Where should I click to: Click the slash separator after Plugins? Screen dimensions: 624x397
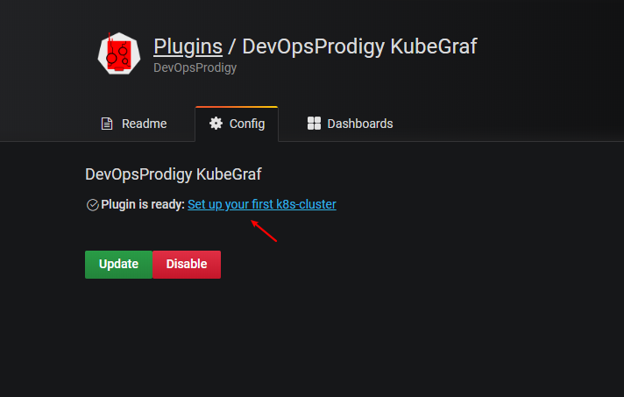pyautogui.click(x=231, y=46)
